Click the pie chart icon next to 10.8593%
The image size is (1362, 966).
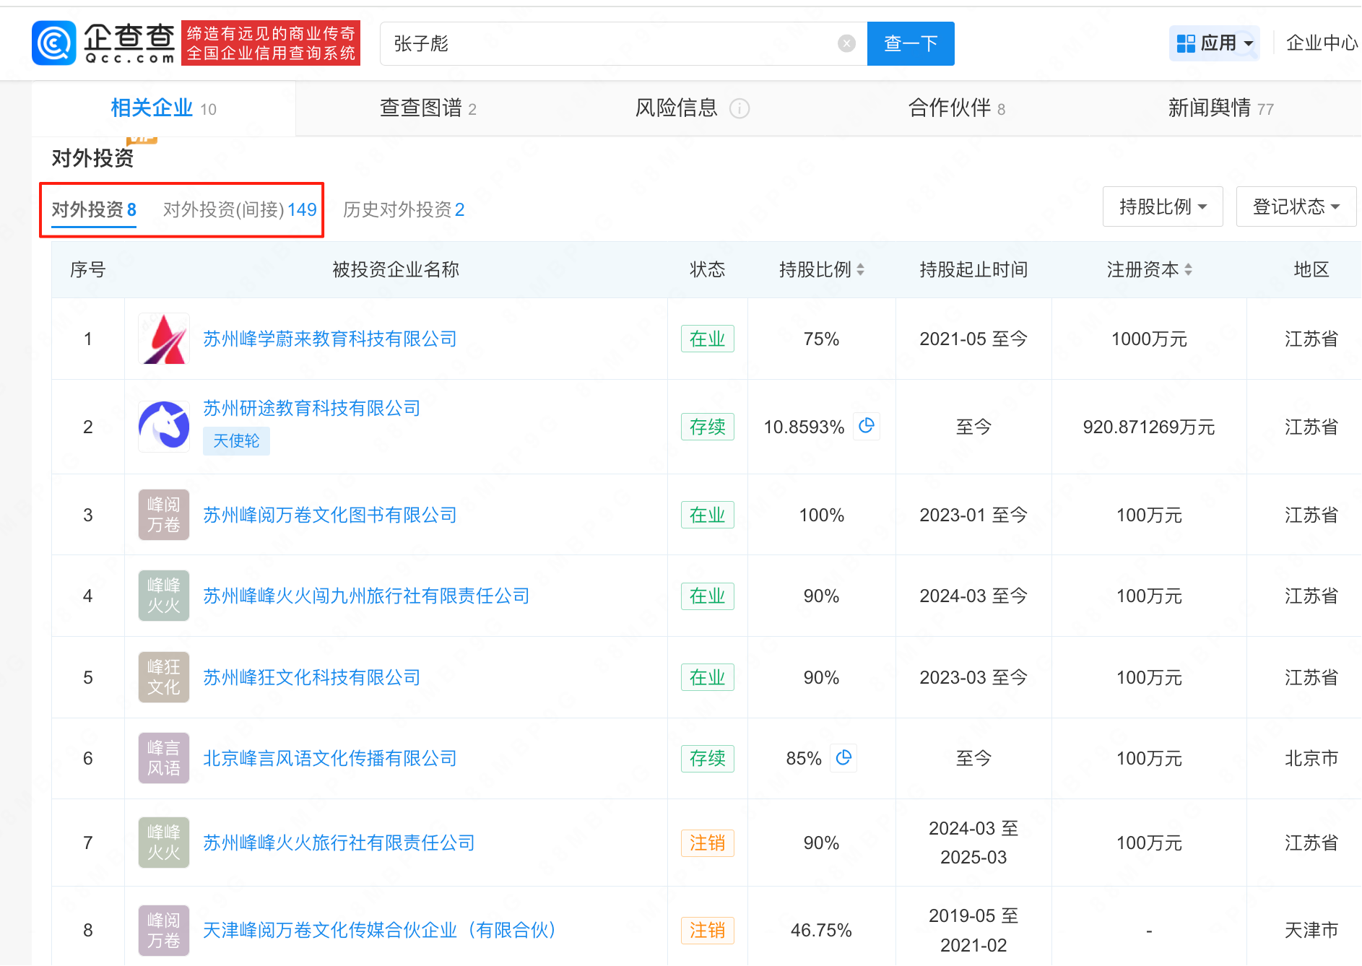tap(867, 426)
